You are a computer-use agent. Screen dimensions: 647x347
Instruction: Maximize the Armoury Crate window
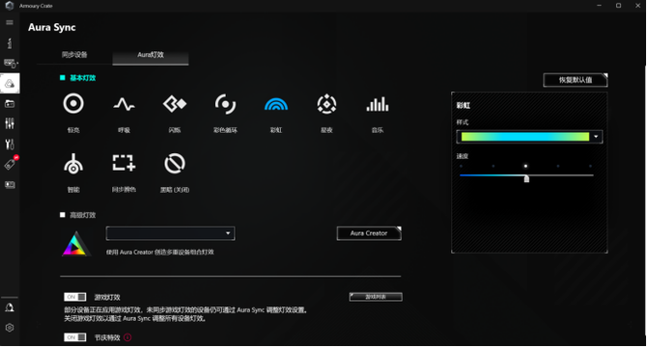click(x=619, y=6)
